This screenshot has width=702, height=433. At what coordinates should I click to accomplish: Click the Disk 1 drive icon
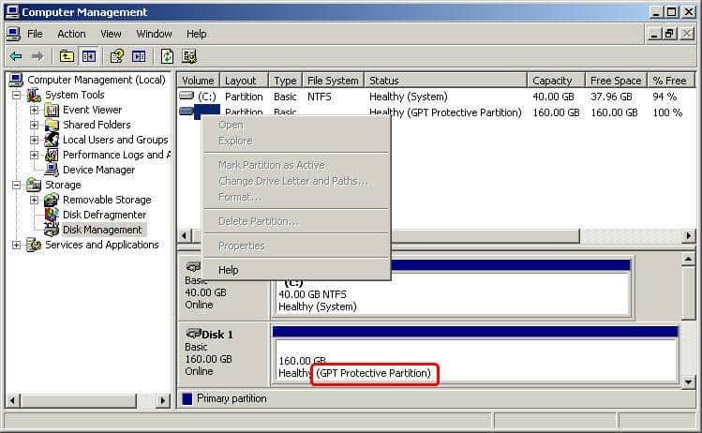coord(193,333)
